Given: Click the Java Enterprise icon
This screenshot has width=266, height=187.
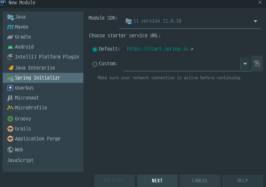Looking at the screenshot, I should 11,68.
